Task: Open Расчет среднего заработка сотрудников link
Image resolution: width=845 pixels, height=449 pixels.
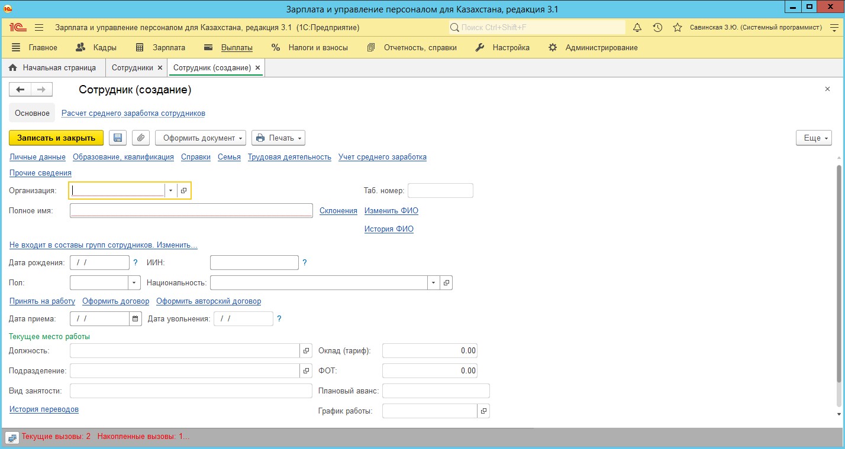Action: (x=133, y=113)
